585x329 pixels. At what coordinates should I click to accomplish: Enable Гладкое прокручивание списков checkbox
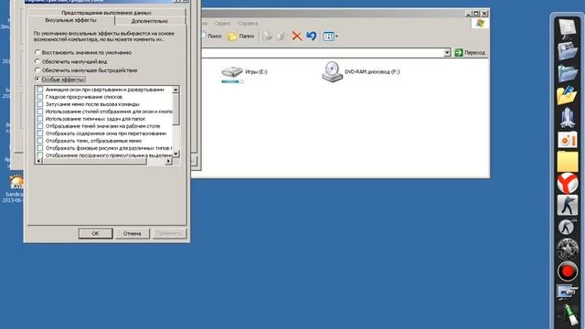40,97
